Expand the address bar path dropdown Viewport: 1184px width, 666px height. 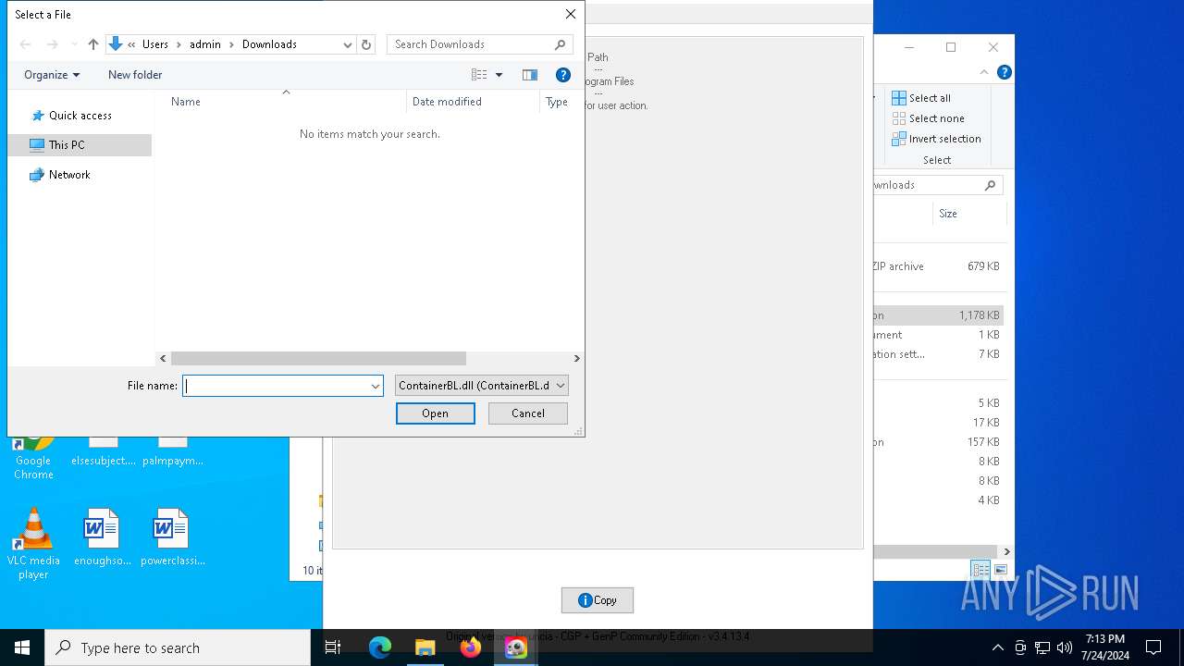pos(348,44)
